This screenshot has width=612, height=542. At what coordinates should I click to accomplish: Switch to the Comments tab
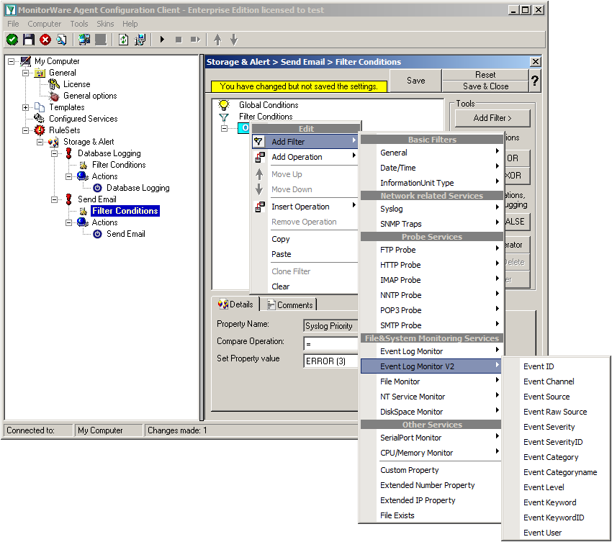(x=290, y=304)
